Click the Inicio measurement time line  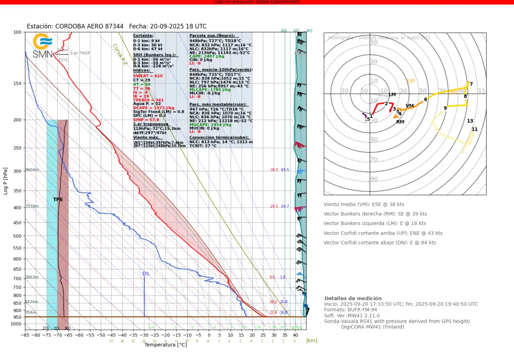401,304
